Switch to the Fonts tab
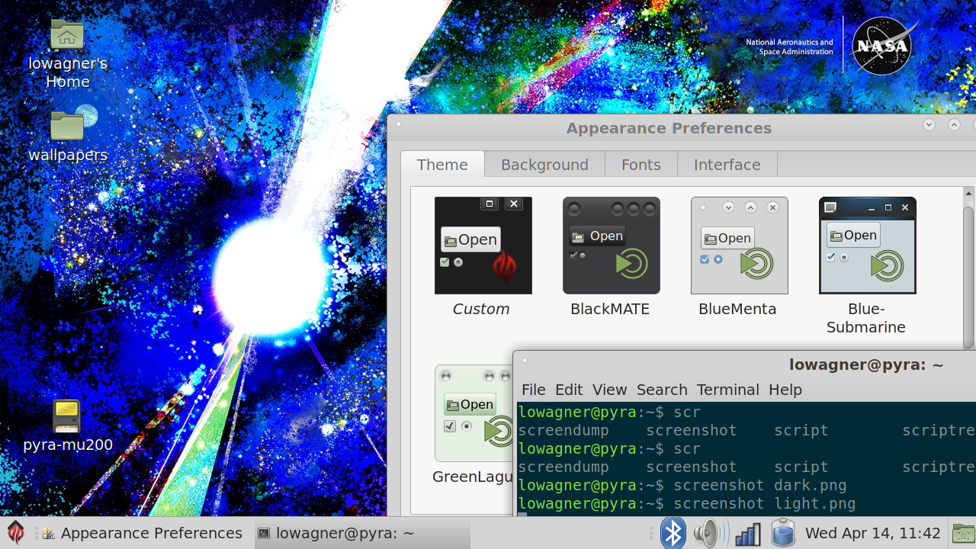 pyautogui.click(x=640, y=165)
